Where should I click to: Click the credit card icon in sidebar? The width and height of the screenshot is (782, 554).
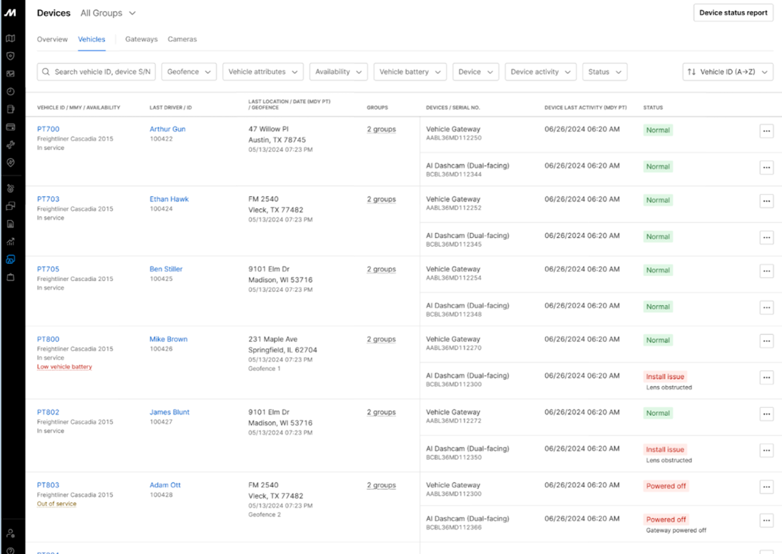point(10,127)
